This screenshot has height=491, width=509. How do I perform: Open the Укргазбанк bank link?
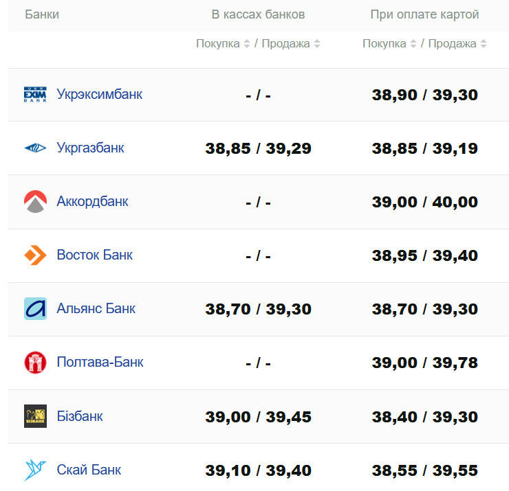[x=90, y=148]
